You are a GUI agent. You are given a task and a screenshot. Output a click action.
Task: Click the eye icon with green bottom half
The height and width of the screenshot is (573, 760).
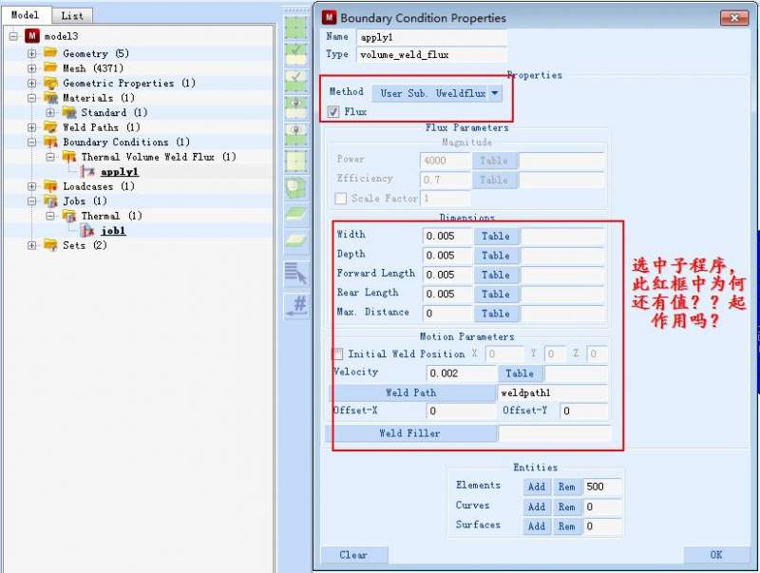[x=295, y=134]
